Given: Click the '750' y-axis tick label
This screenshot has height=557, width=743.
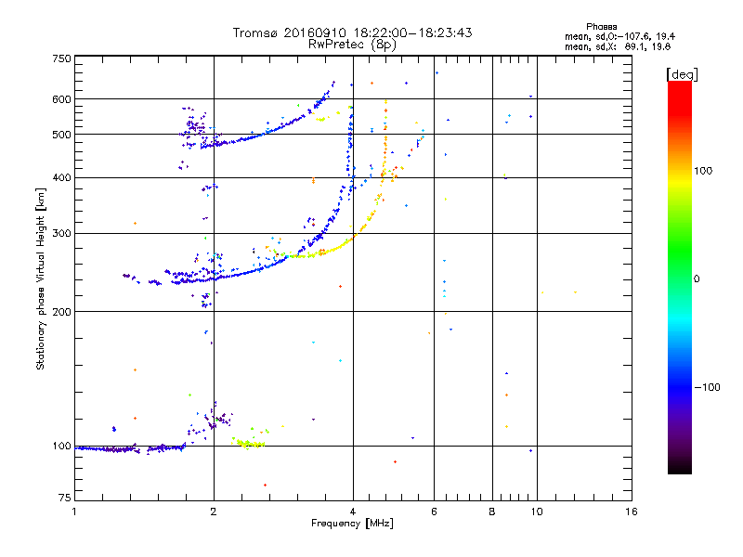Looking at the screenshot, I should [61, 58].
